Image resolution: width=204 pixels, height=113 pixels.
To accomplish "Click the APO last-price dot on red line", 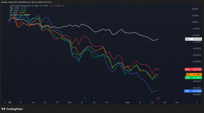I will (x=158, y=69).
